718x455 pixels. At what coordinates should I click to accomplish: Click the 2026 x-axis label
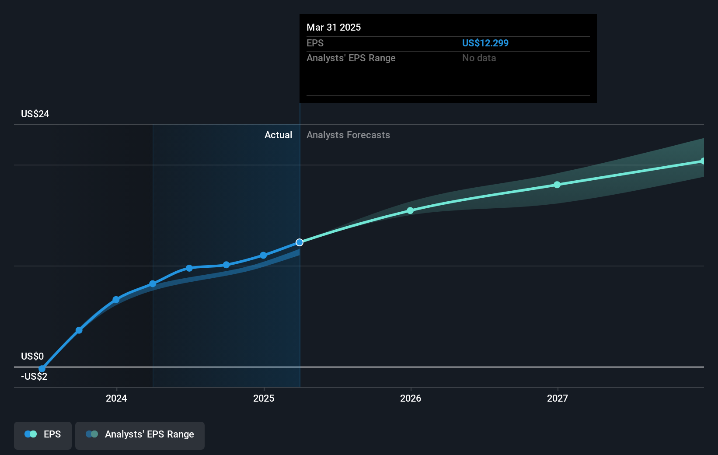(411, 398)
